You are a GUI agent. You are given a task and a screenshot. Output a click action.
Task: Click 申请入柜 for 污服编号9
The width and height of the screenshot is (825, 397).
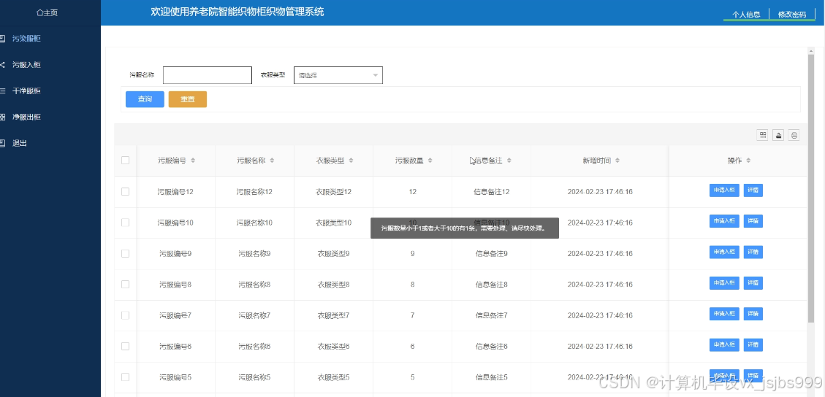(724, 252)
